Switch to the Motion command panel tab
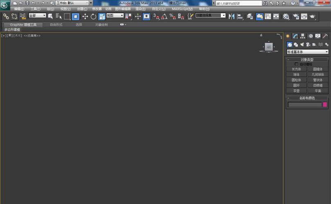This screenshot has height=204, width=331. [311, 36]
